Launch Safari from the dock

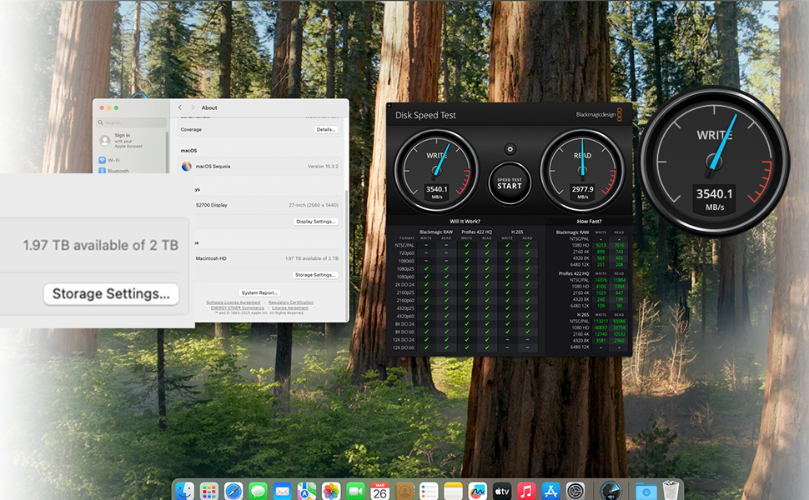click(234, 491)
